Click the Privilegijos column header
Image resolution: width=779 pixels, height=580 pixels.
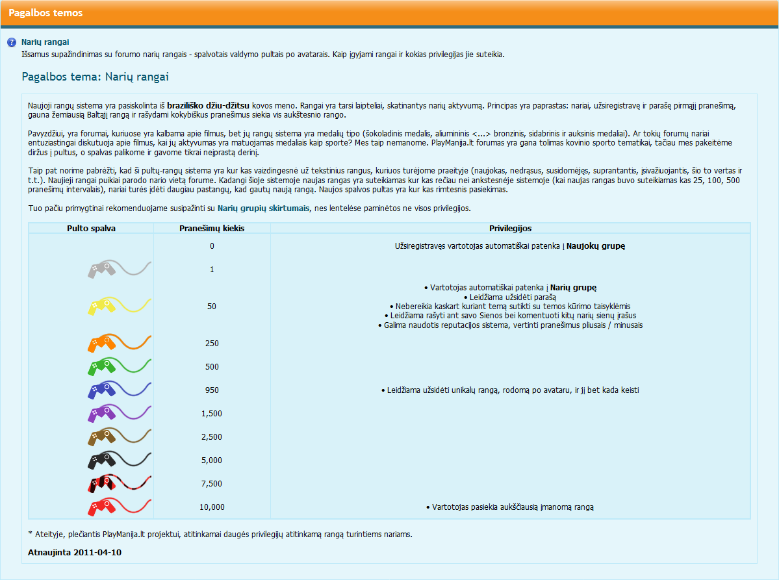[510, 229]
